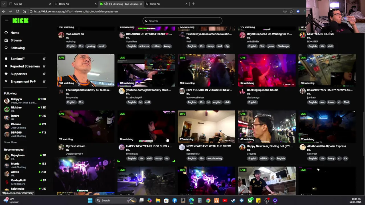Viewport: 365px width, 205px height.
Task: Open followed channel Chenzo
Action: (x=25, y=126)
